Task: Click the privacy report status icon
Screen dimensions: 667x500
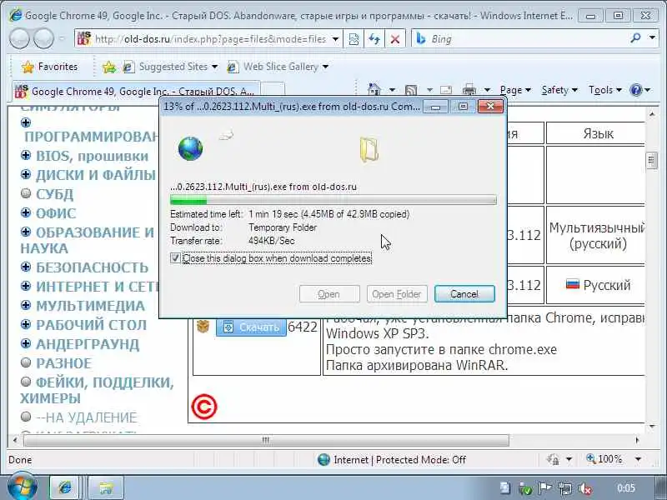Action: point(553,460)
